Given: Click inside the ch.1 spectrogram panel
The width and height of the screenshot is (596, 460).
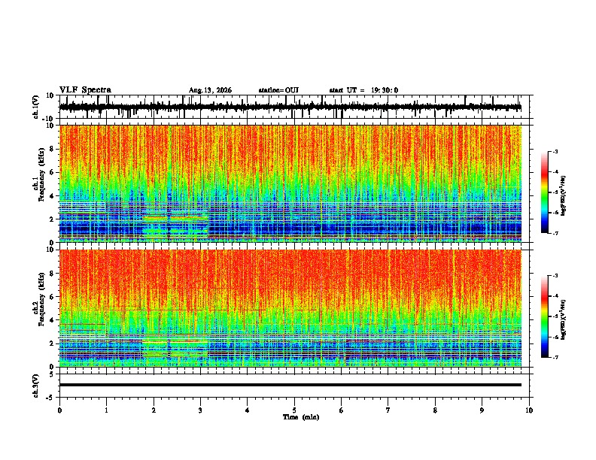Looking at the screenshot, I should (x=290, y=183).
